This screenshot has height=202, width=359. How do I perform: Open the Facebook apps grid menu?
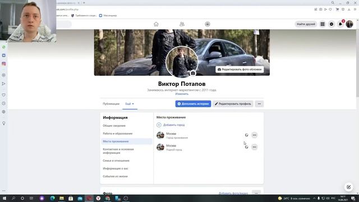coord(323,24)
